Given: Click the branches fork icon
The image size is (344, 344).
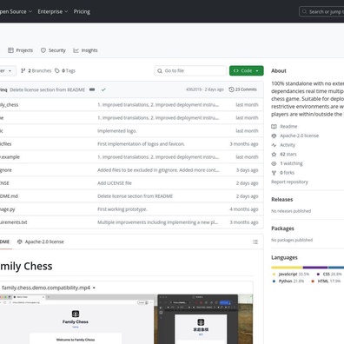Looking at the screenshot, I should pyautogui.click(x=23, y=70).
